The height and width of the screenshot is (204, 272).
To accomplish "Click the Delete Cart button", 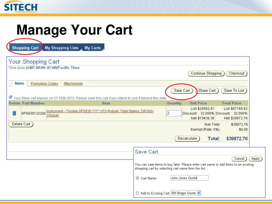I will pyautogui.click(x=21, y=124).
